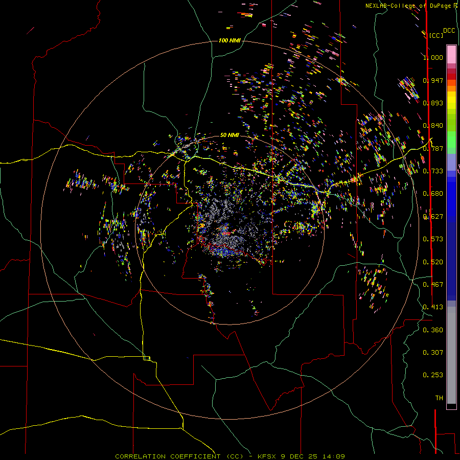This screenshot has height=460, width=460.
Task: Click the 0.893 legend value
Action: [433, 103]
